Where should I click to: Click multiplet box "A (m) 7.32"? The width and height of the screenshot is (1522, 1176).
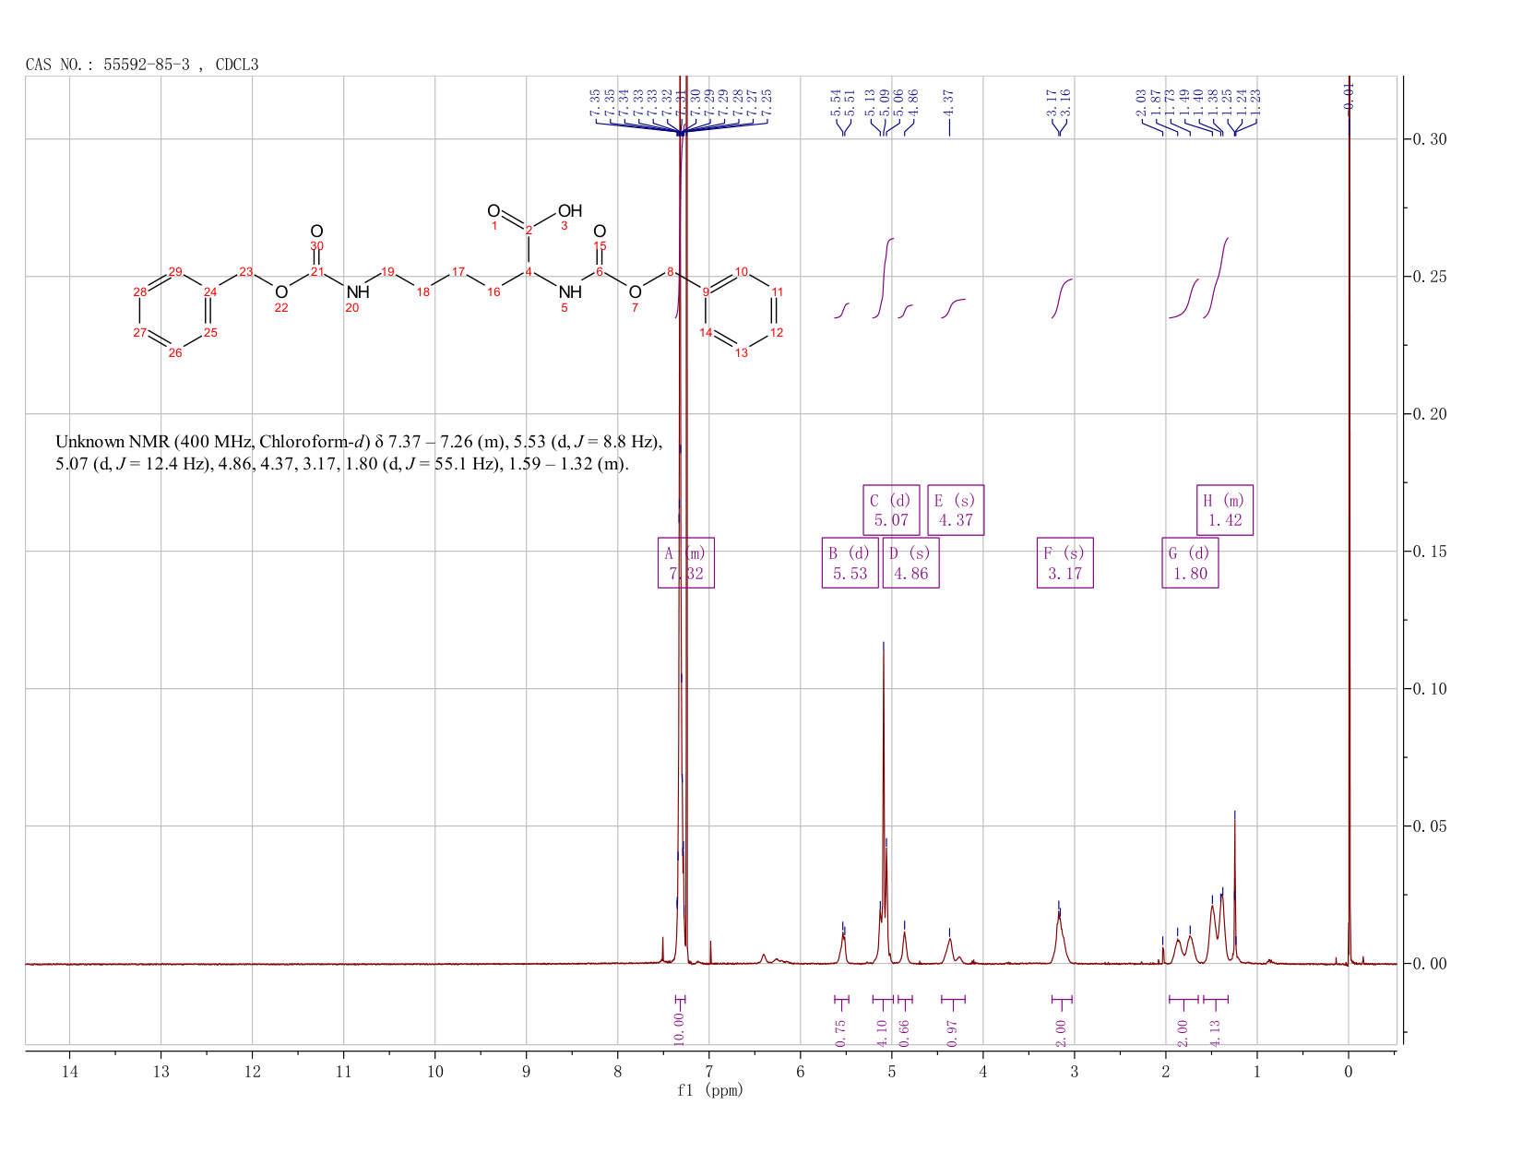(686, 563)
